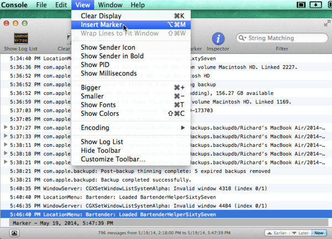Select the Marker – May 19, 2014 row
Image resolution: width=332 pixels, height=239 pixels.
coord(169,223)
